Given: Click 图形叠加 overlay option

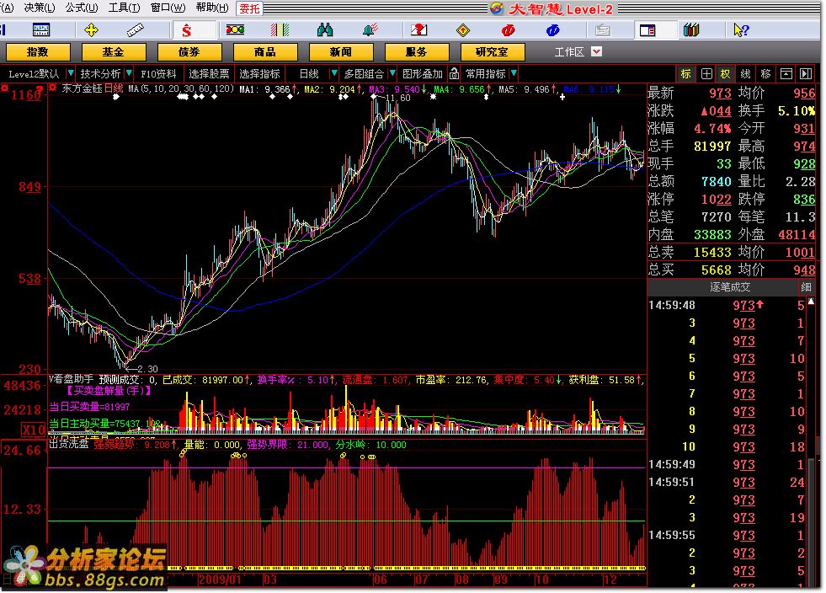Looking at the screenshot, I should [422, 74].
